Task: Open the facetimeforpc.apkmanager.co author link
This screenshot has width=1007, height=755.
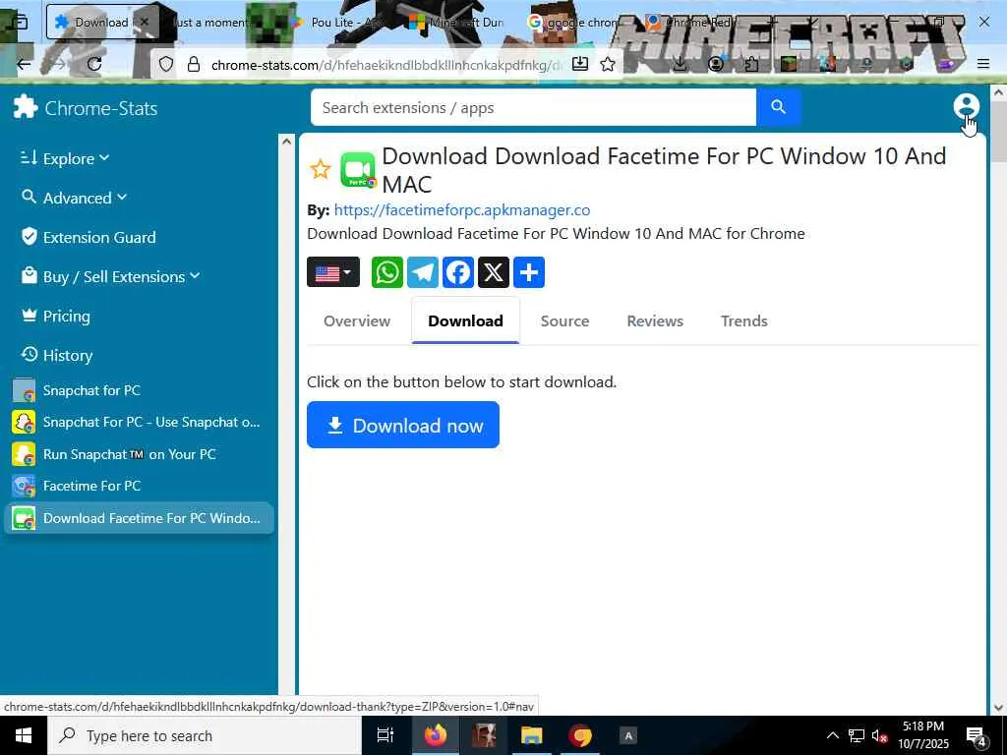Action: tap(462, 210)
